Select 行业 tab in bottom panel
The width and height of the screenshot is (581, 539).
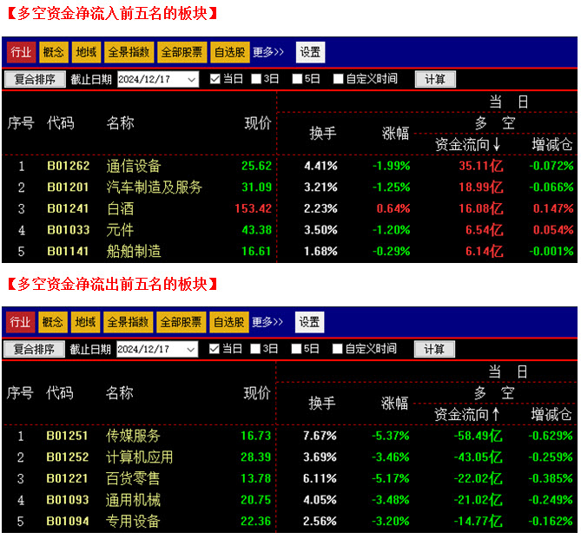[20, 322]
